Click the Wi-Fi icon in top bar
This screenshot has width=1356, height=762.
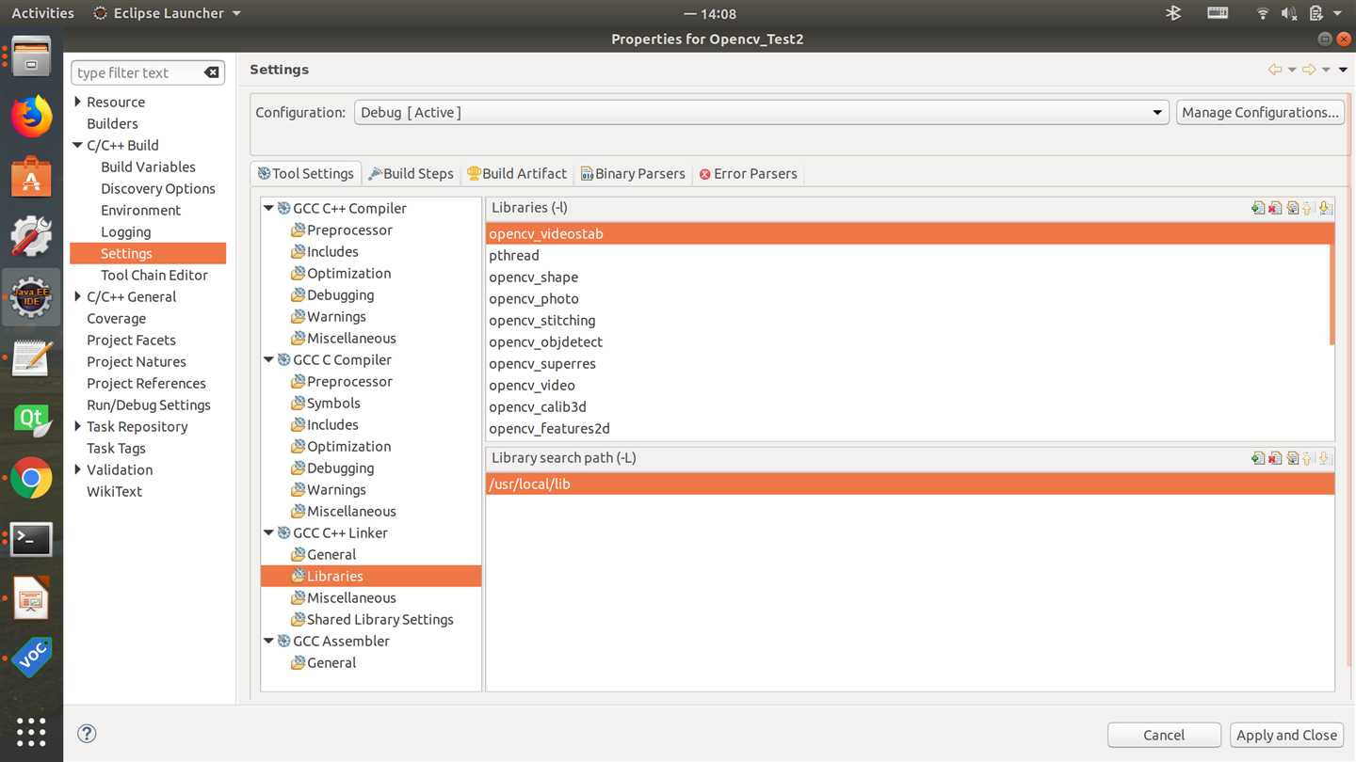pyautogui.click(x=1263, y=13)
